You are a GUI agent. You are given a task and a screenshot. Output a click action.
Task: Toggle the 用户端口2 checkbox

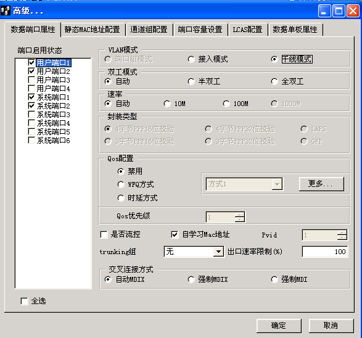[x=31, y=71]
